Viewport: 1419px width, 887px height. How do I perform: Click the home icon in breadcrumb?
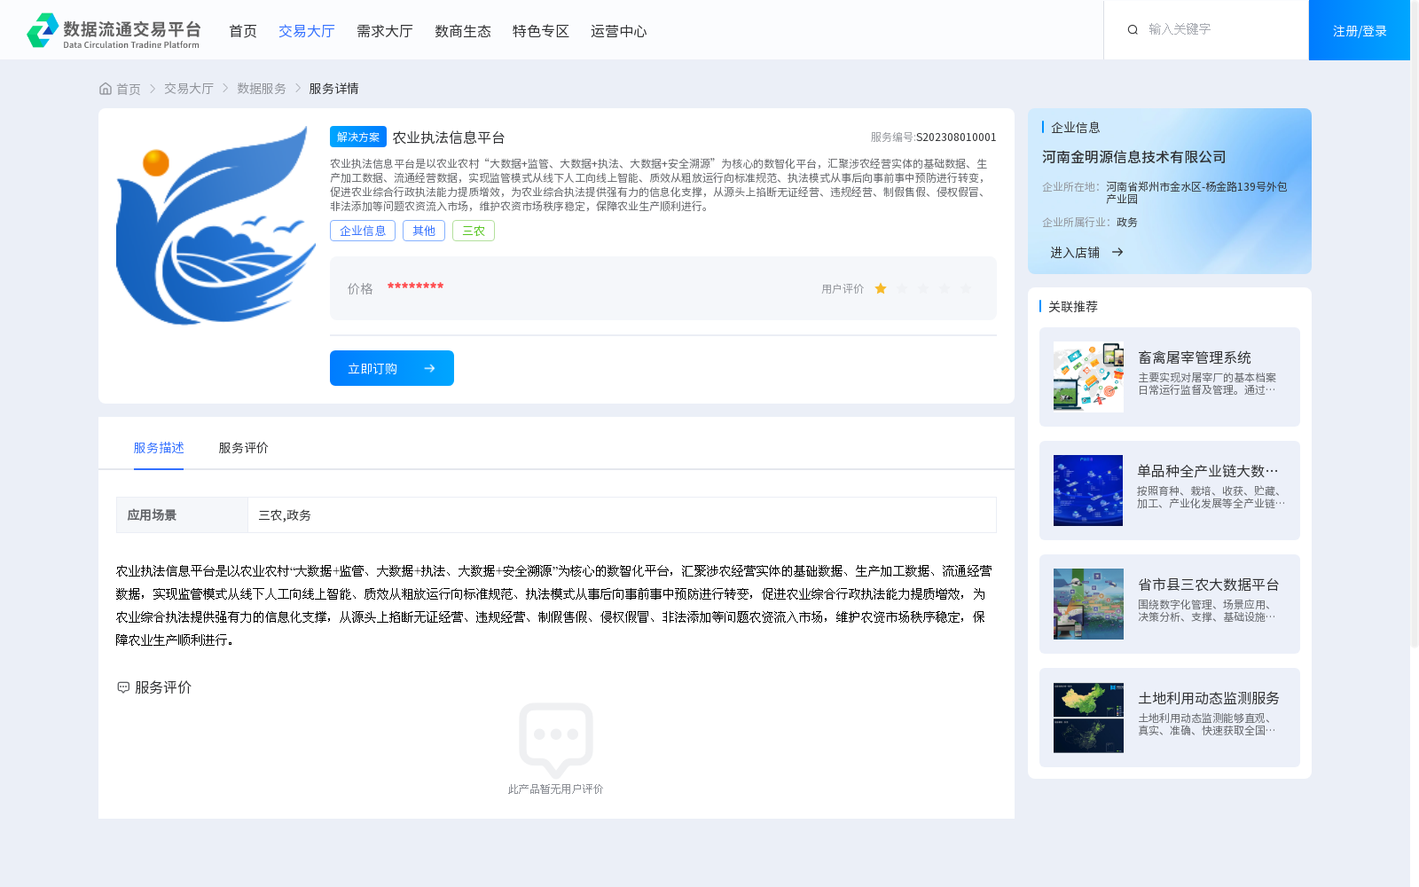point(106,89)
